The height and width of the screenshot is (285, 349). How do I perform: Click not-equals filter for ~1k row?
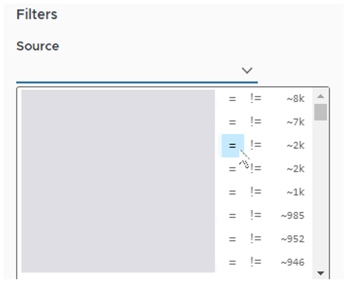pyautogui.click(x=255, y=192)
